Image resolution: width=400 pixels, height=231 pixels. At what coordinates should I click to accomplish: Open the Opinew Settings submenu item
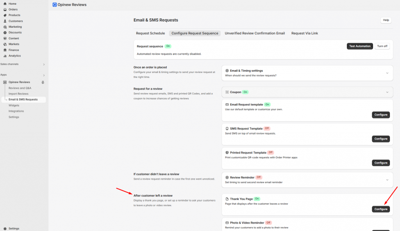(x=14, y=117)
